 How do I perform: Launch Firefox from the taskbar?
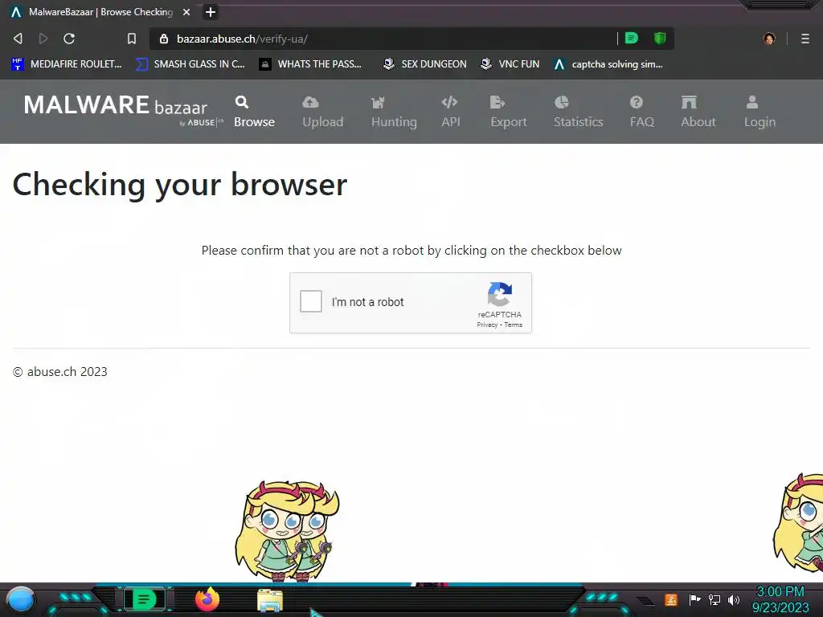click(x=207, y=599)
